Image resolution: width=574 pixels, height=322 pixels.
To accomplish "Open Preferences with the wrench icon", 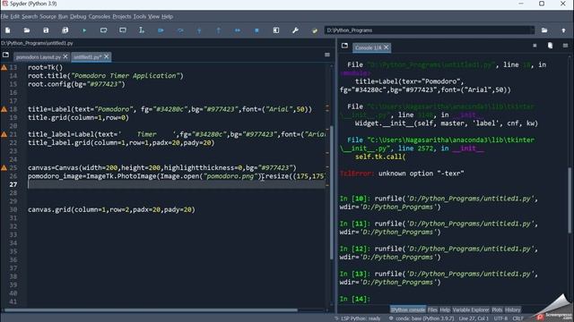I will coord(295,30).
